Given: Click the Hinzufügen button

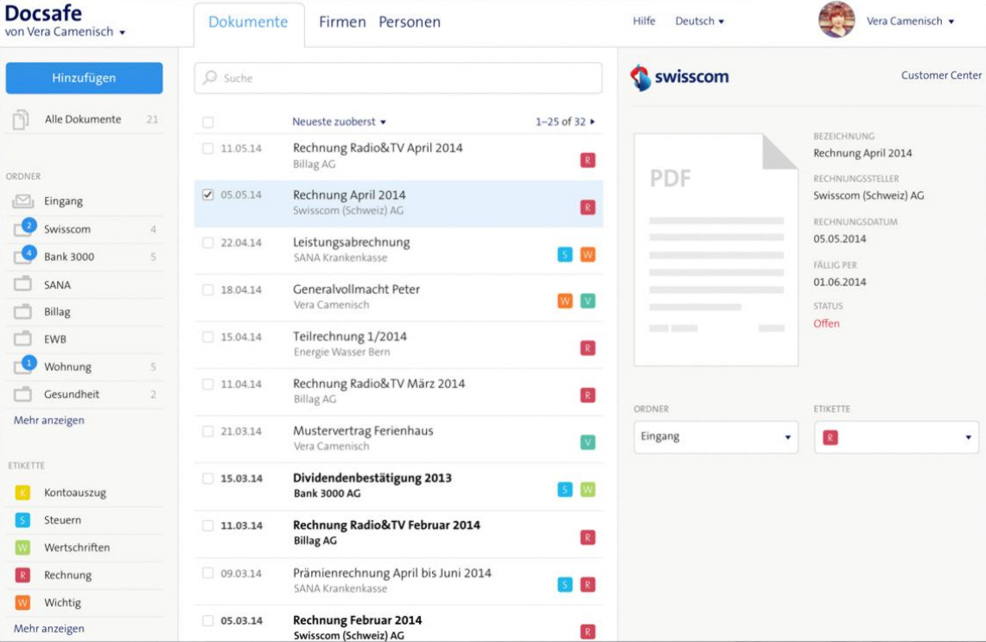Looking at the screenshot, I should click(x=85, y=78).
